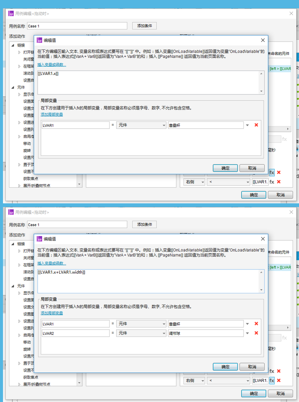This screenshot has height=402, width=299.
Task: Select 获取焦点 action in bottom screenshot tree
Action: point(31,377)
